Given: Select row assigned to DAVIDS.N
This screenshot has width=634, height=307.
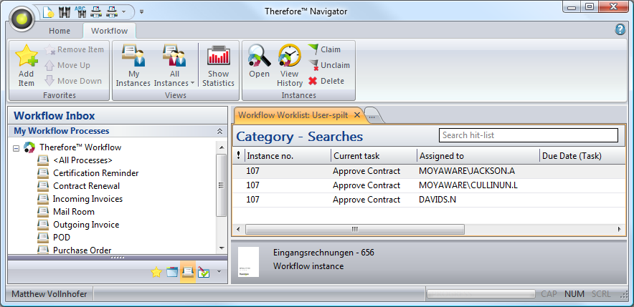Looking at the screenshot, I should point(429,200).
